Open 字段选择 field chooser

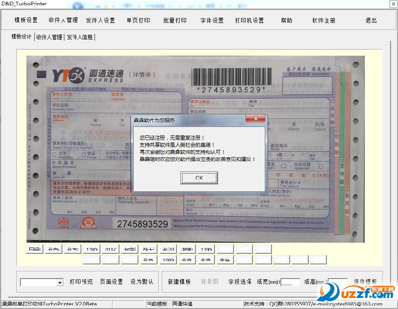coord(240,282)
